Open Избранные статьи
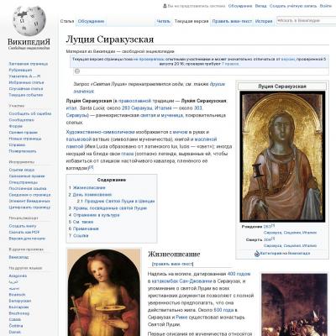 tap(26, 82)
